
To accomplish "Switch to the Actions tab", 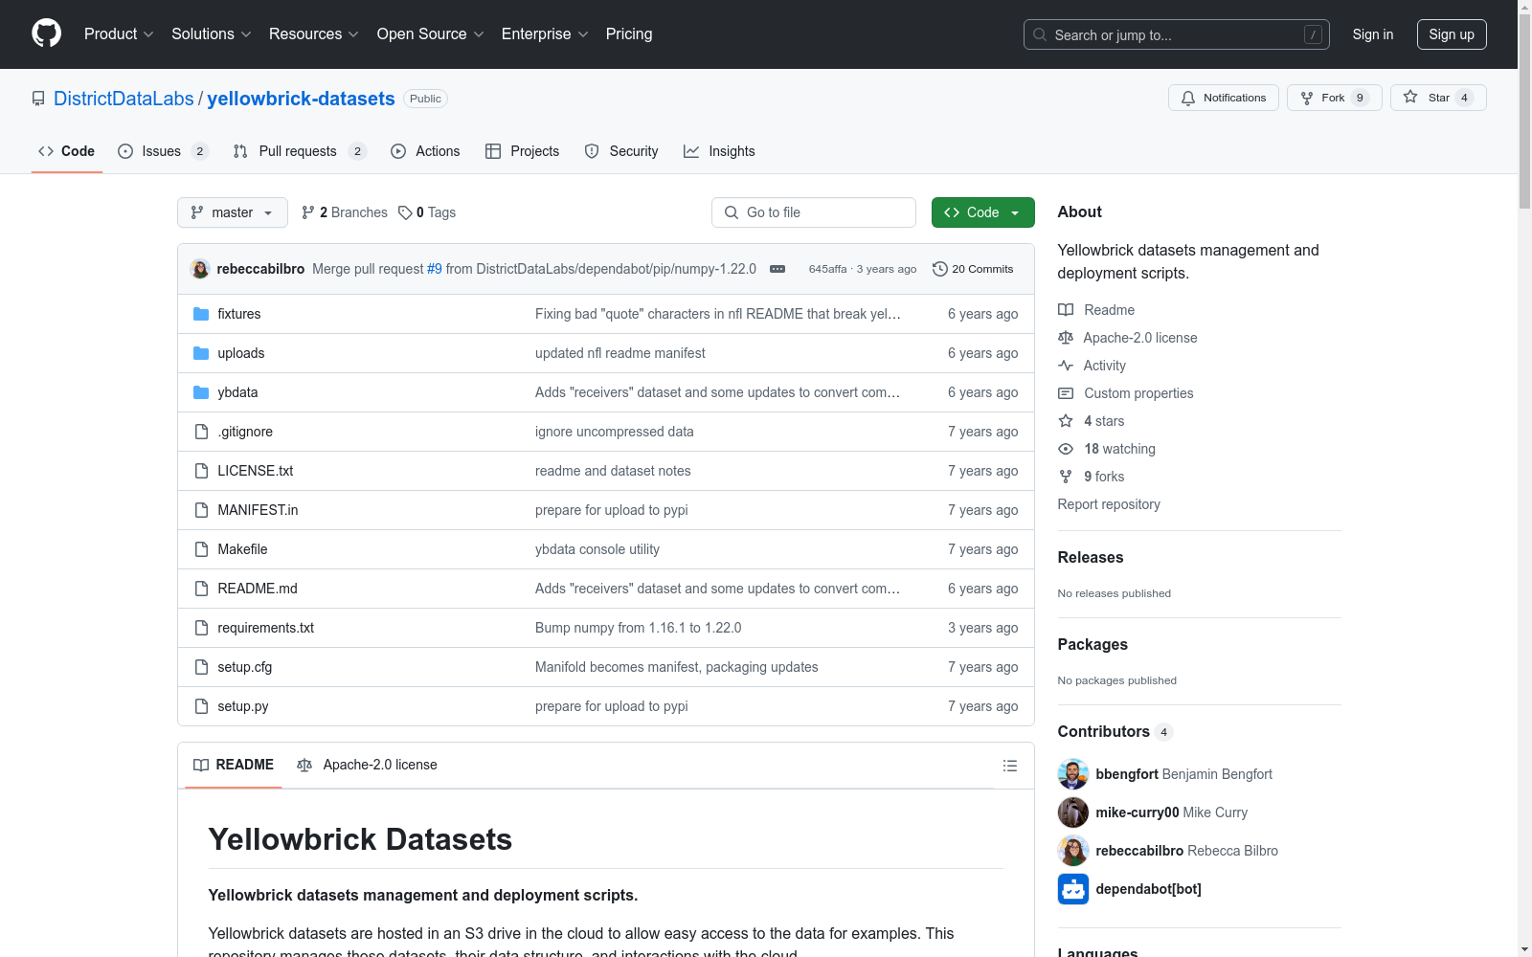I will tap(425, 151).
